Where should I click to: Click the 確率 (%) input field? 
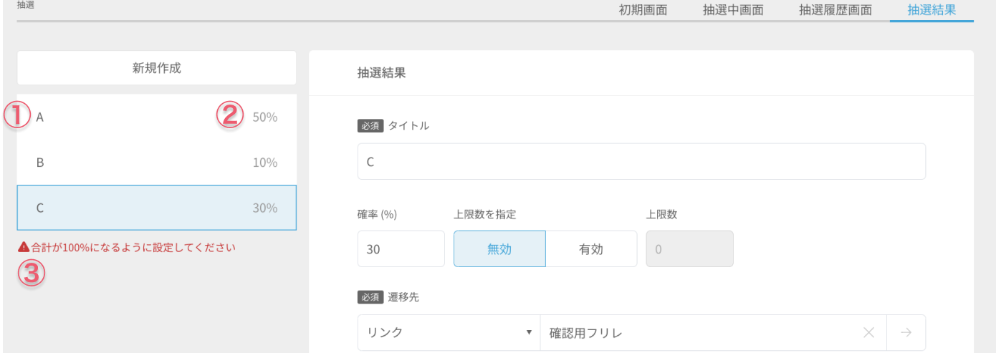(401, 249)
